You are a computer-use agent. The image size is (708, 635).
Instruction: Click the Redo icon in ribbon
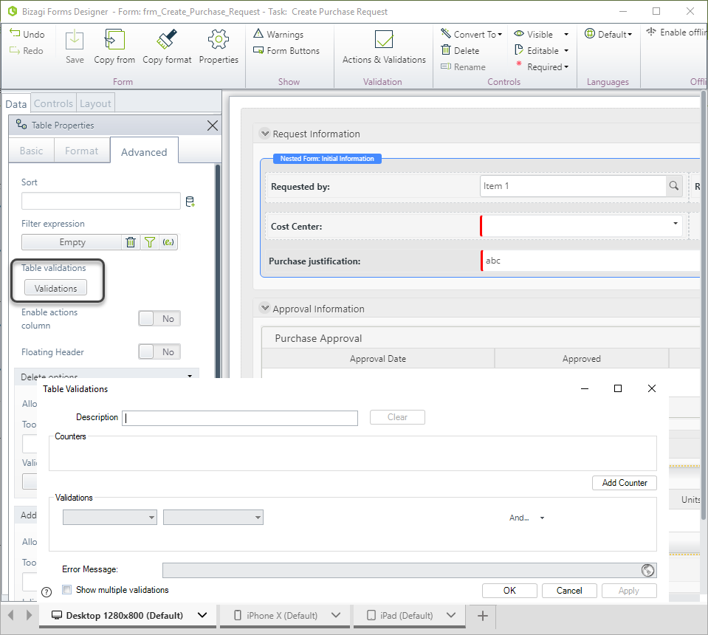(15, 51)
